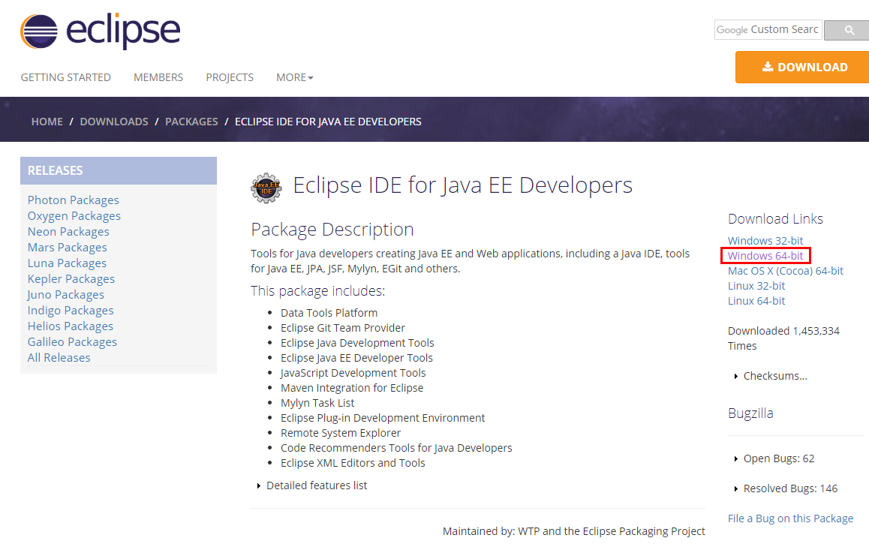Go to DOWNLOADS breadcrumb
The height and width of the screenshot is (547, 869).
114,122
